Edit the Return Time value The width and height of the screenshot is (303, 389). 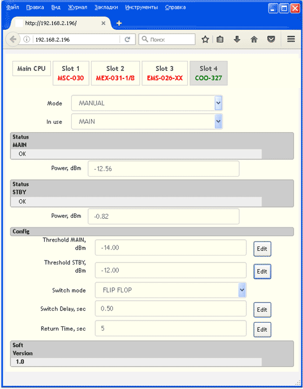(262, 330)
